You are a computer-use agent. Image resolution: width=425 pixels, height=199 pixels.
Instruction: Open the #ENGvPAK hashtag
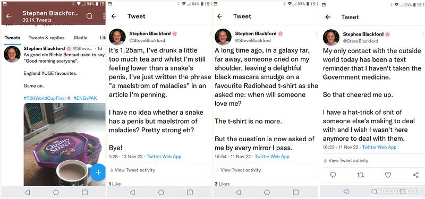pos(85,98)
